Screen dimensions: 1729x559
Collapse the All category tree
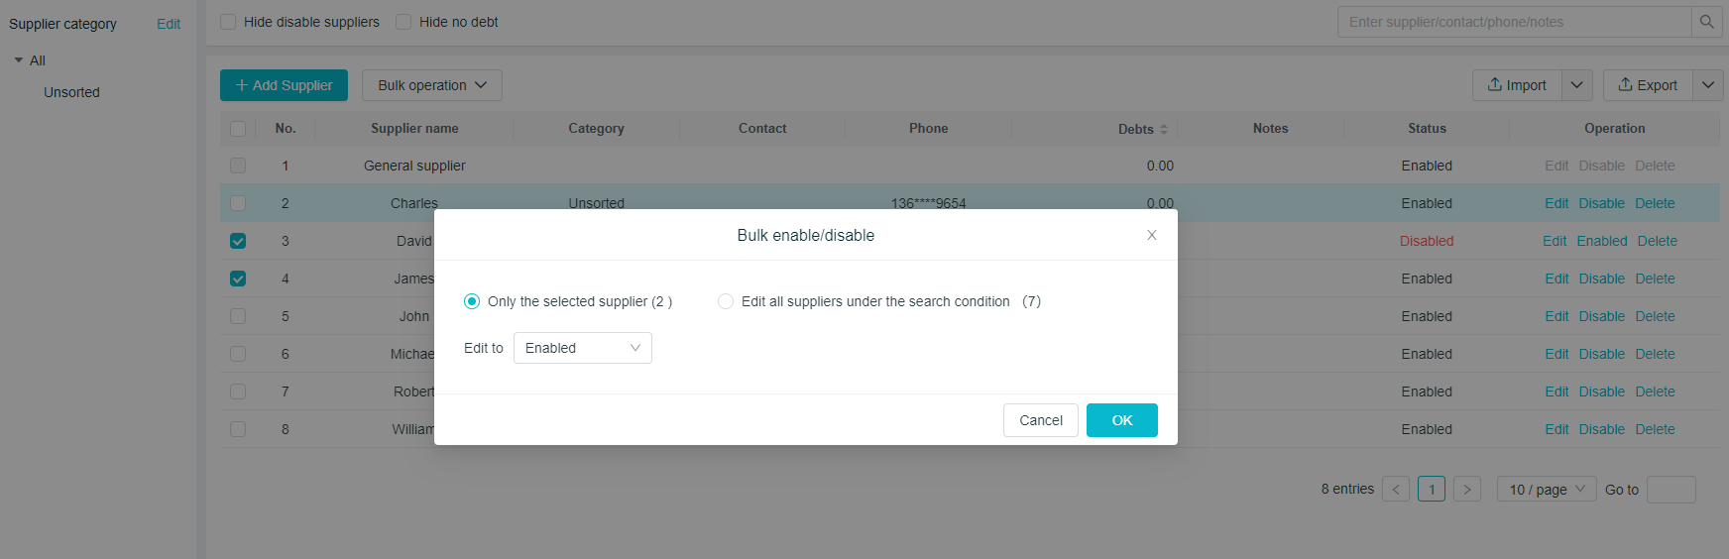click(19, 60)
